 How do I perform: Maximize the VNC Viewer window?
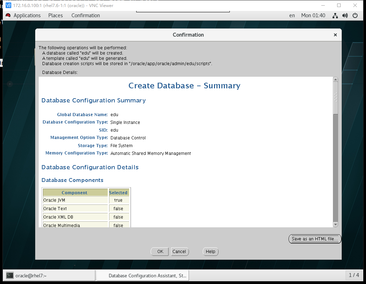coord(339,5)
